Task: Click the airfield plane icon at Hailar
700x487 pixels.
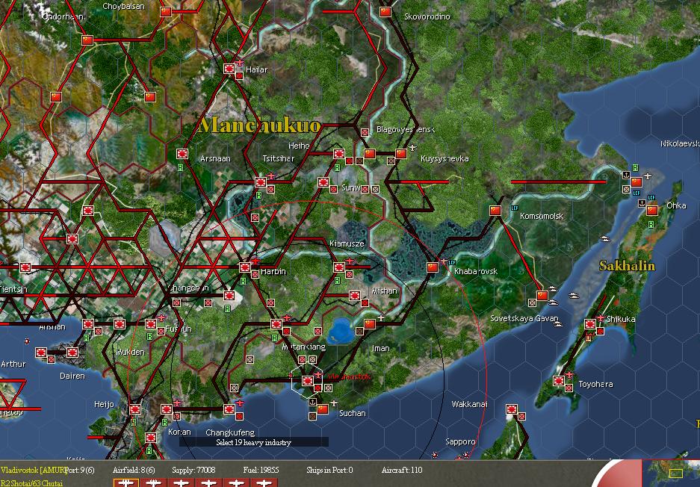Action: pyautogui.click(x=241, y=63)
